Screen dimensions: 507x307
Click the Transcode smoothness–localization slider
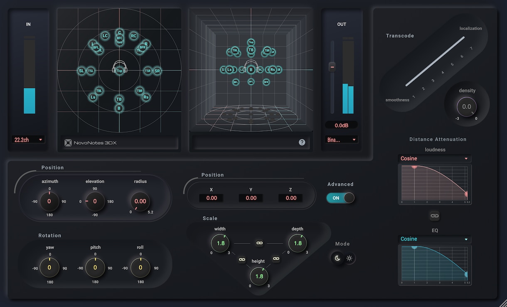tap(435, 61)
